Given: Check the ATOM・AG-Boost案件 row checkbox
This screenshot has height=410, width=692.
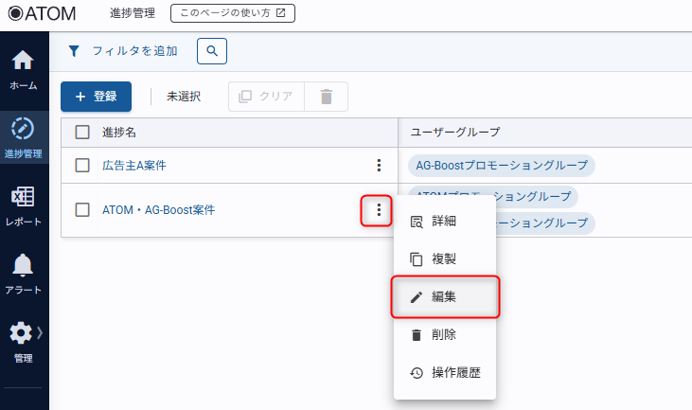Looking at the screenshot, I should [82, 210].
